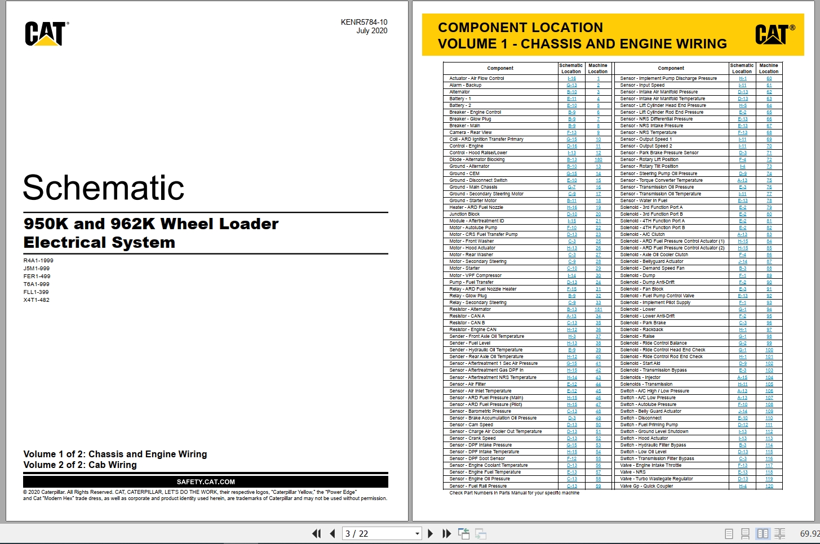Click the 'Schematic' title on the cover page
The image size is (820, 544).
(104, 188)
